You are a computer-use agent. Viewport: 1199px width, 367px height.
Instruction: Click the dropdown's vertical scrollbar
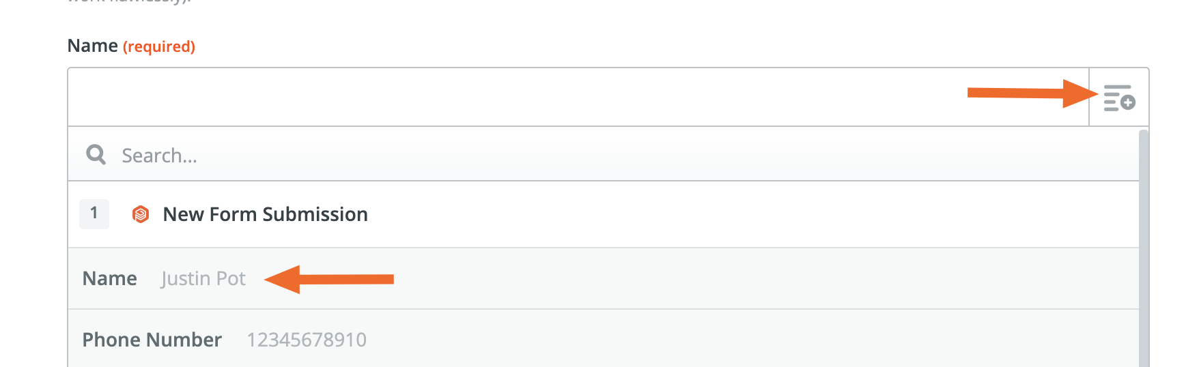click(x=1144, y=248)
